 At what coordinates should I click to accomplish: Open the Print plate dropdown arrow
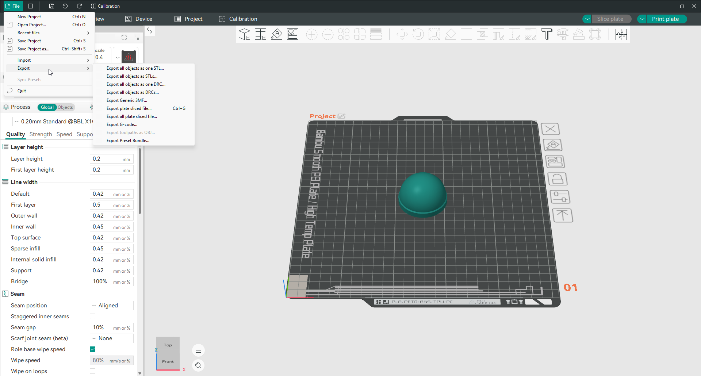pyautogui.click(x=642, y=19)
